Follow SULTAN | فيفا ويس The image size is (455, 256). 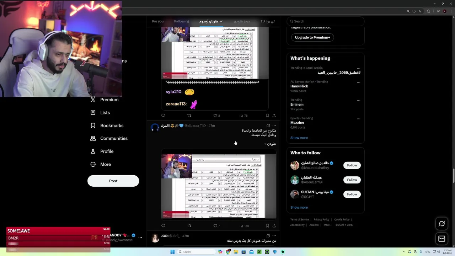pyautogui.click(x=352, y=194)
